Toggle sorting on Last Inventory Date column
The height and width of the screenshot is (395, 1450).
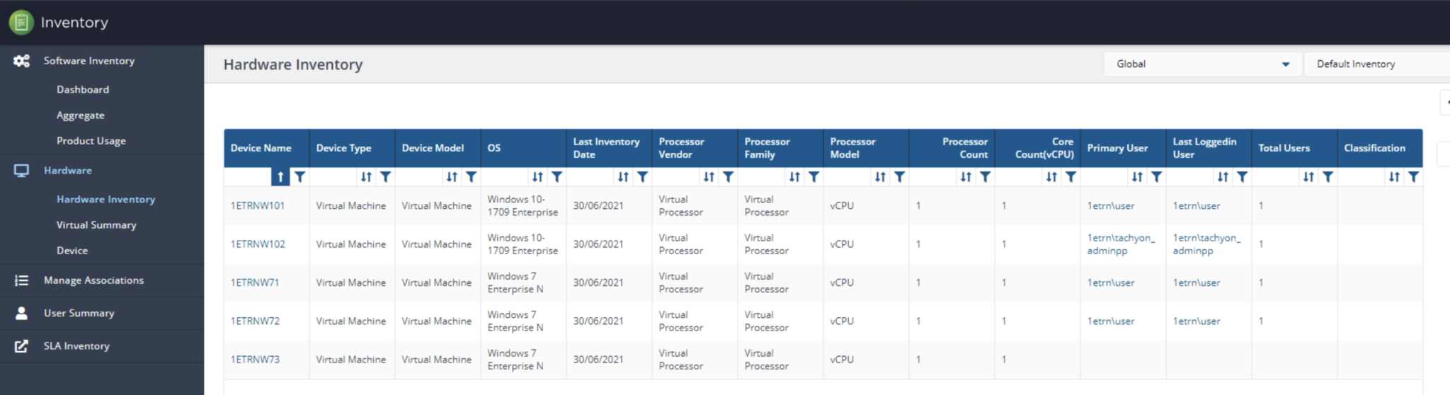coord(623,177)
